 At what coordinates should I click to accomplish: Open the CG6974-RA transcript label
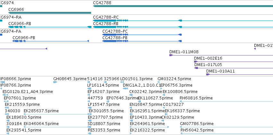pyautogui.click(x=11, y=17)
